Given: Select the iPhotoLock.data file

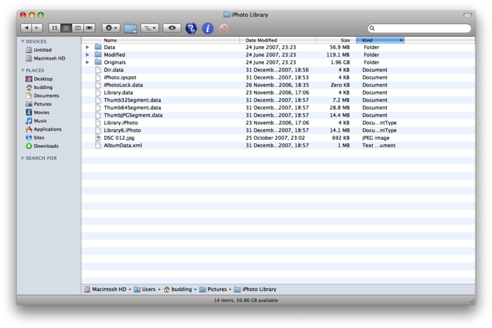Looking at the screenshot, I should click(x=278, y=85).
